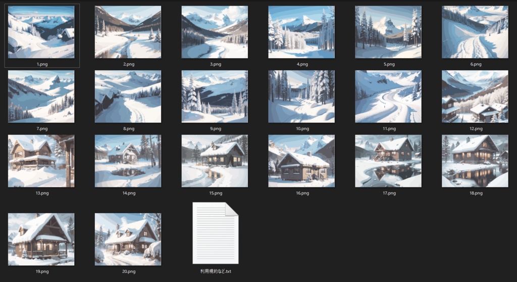Click the file name label 6.png
Image resolution: width=517 pixels, height=282 pixels.
tap(476, 64)
